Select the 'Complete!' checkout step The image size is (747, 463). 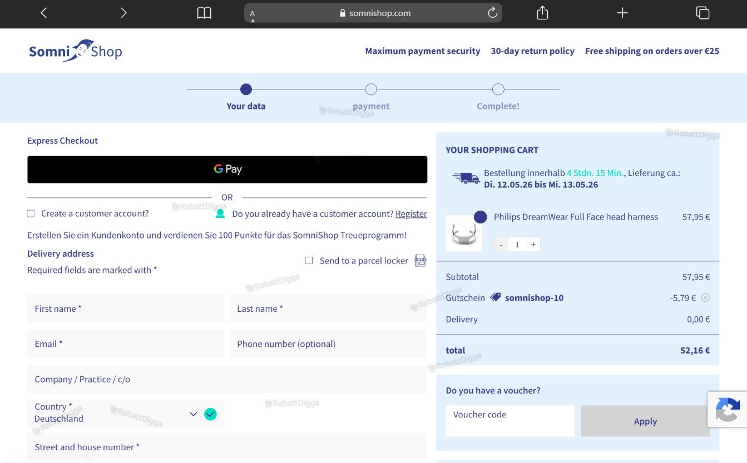(498, 97)
